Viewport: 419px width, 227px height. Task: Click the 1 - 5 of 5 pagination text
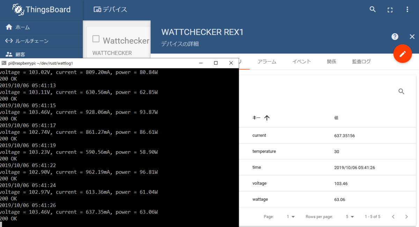373,217
